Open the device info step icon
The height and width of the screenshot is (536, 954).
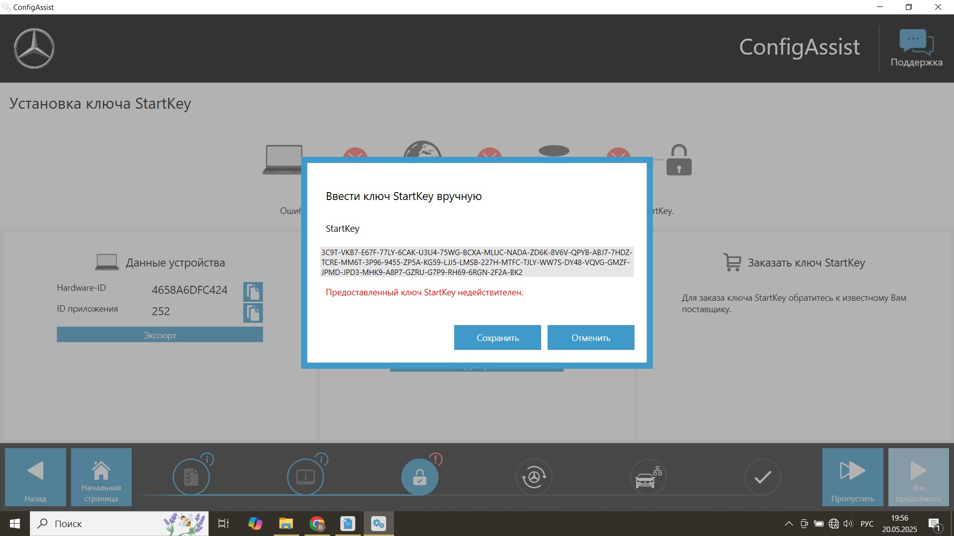click(x=306, y=477)
